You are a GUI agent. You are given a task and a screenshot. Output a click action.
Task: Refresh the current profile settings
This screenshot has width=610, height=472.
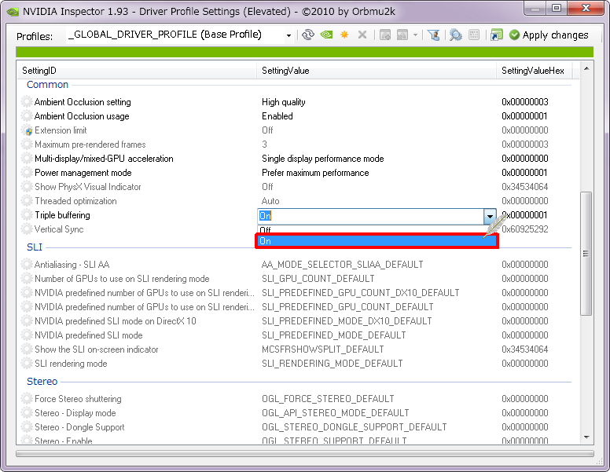click(307, 35)
